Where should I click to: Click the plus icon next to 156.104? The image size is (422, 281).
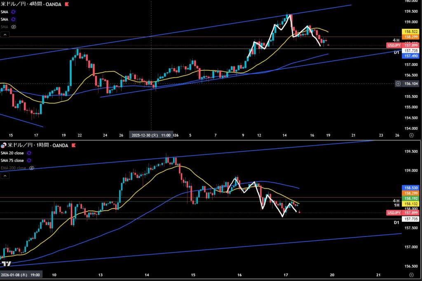(x=398, y=84)
